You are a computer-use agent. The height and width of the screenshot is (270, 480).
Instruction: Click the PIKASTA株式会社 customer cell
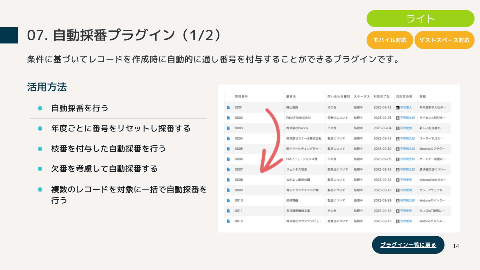[x=298, y=118]
